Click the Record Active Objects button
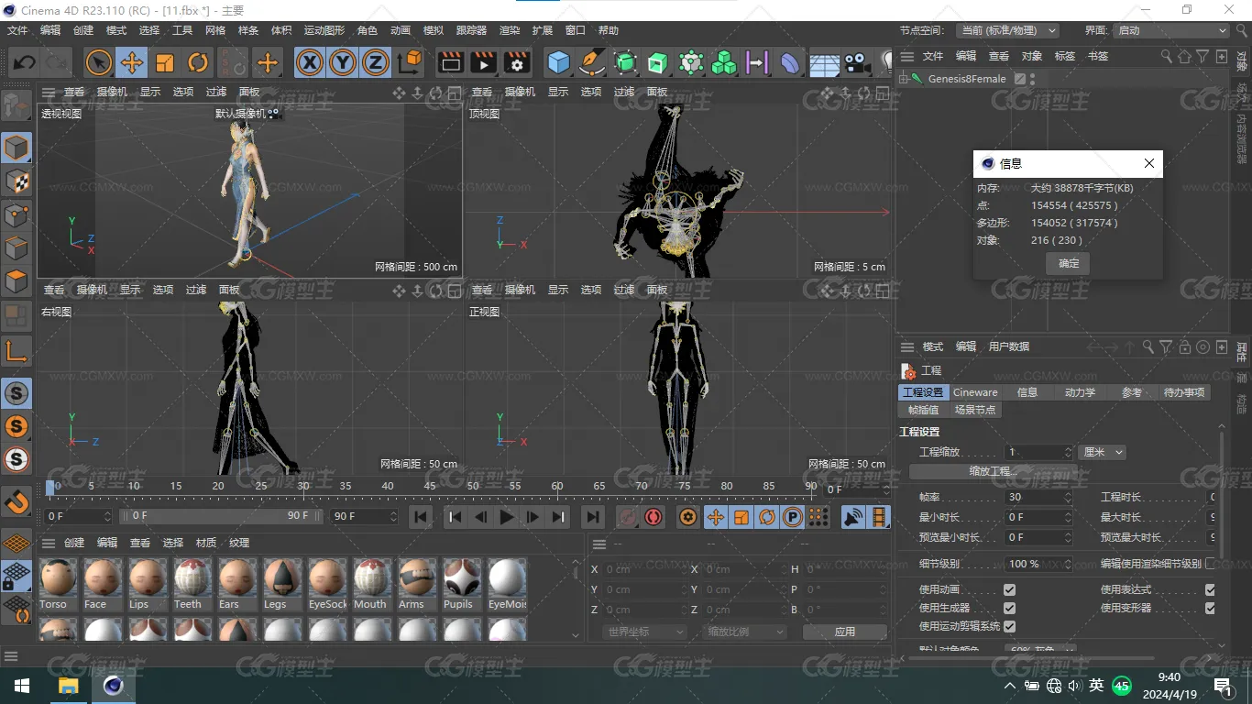 pyautogui.click(x=628, y=517)
